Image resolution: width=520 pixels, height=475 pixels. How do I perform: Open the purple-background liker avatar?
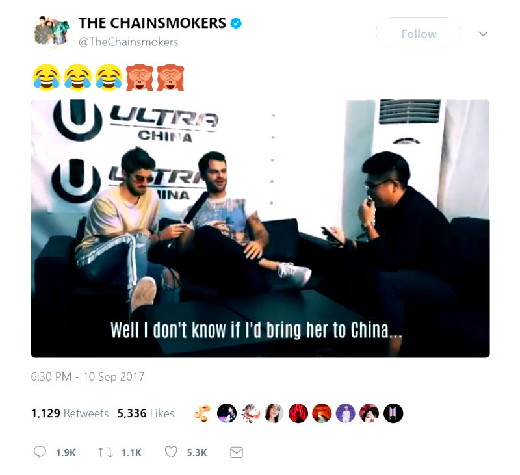coord(346,413)
